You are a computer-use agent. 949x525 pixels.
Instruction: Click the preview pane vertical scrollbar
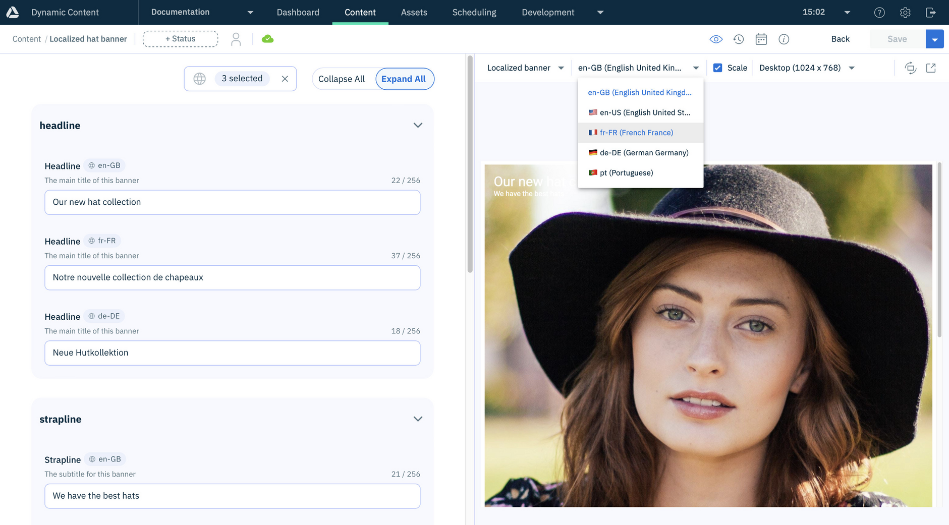pyautogui.click(x=939, y=250)
